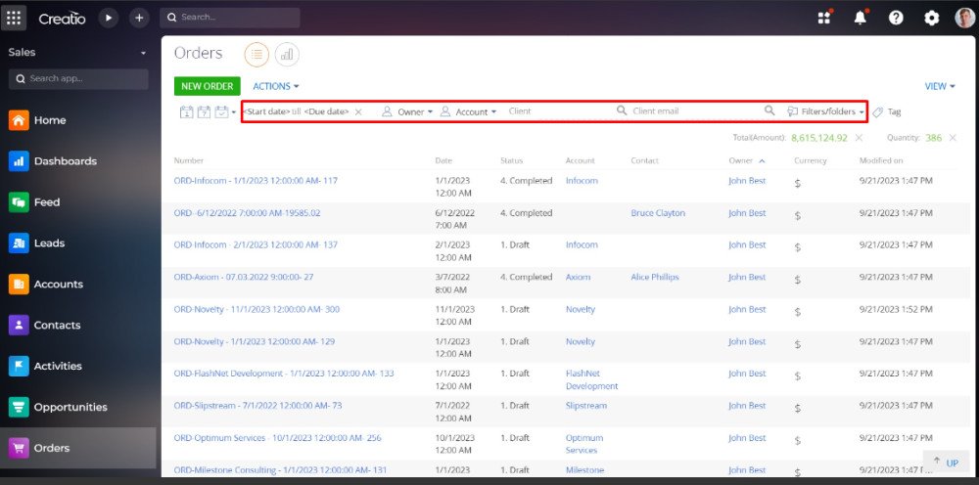Screen dimensions: 979x485
Task: Open the FlashNet Development account link
Action: tap(592, 379)
